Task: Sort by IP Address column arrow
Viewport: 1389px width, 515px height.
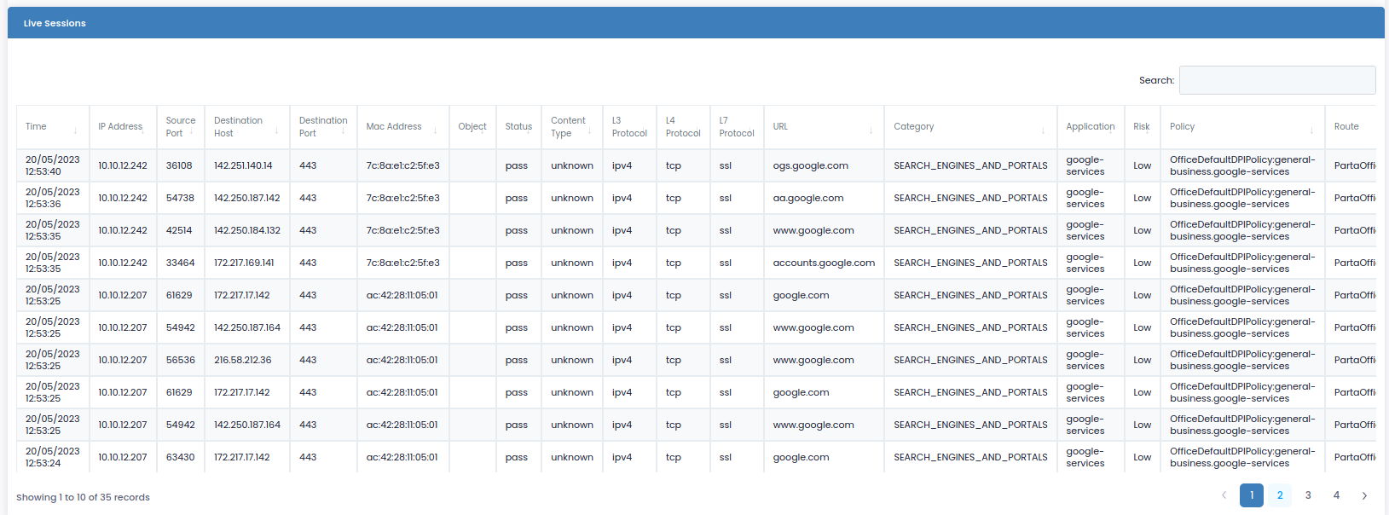Action: 142,130
